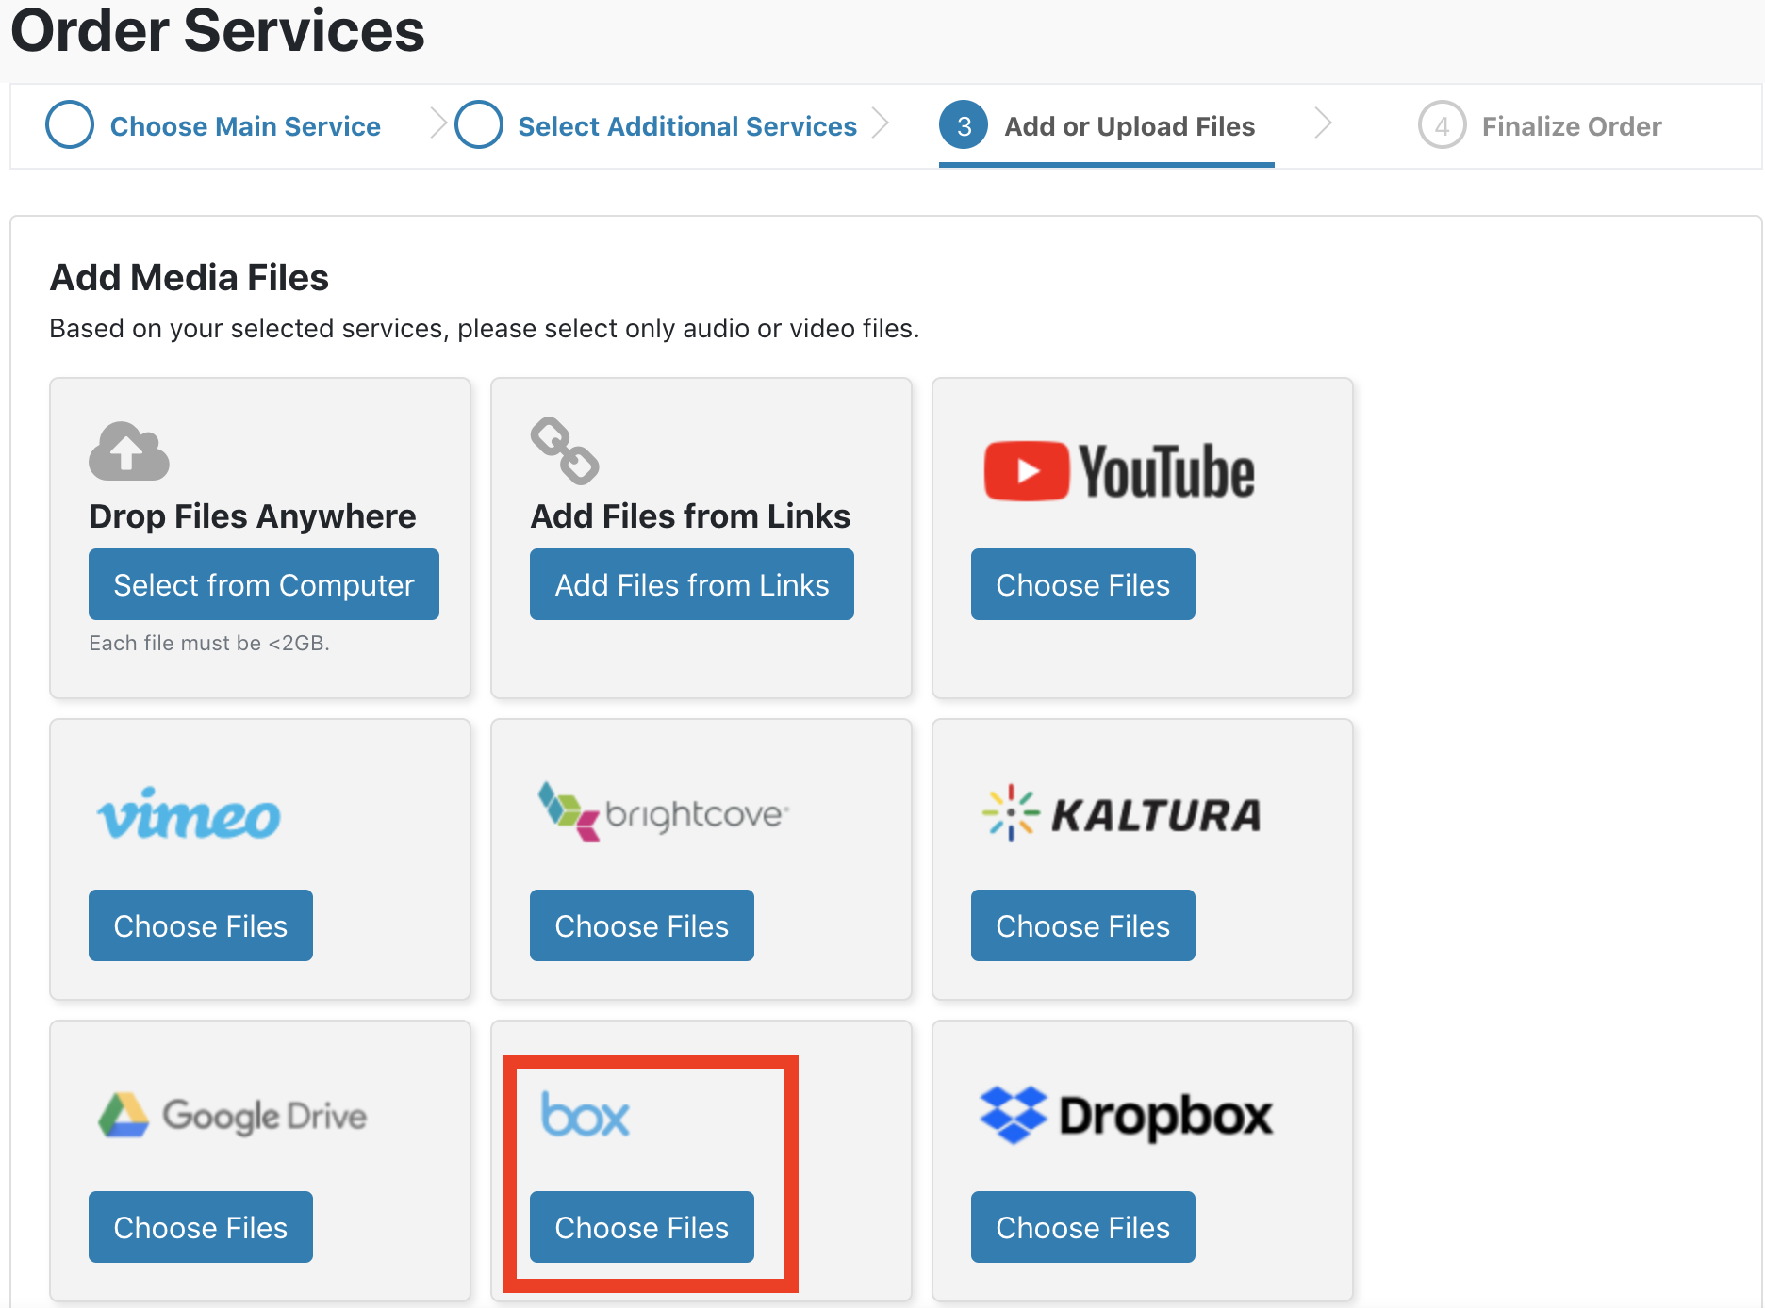Click the Vimeo logo
This screenshot has height=1308, width=1765.
coord(189,813)
